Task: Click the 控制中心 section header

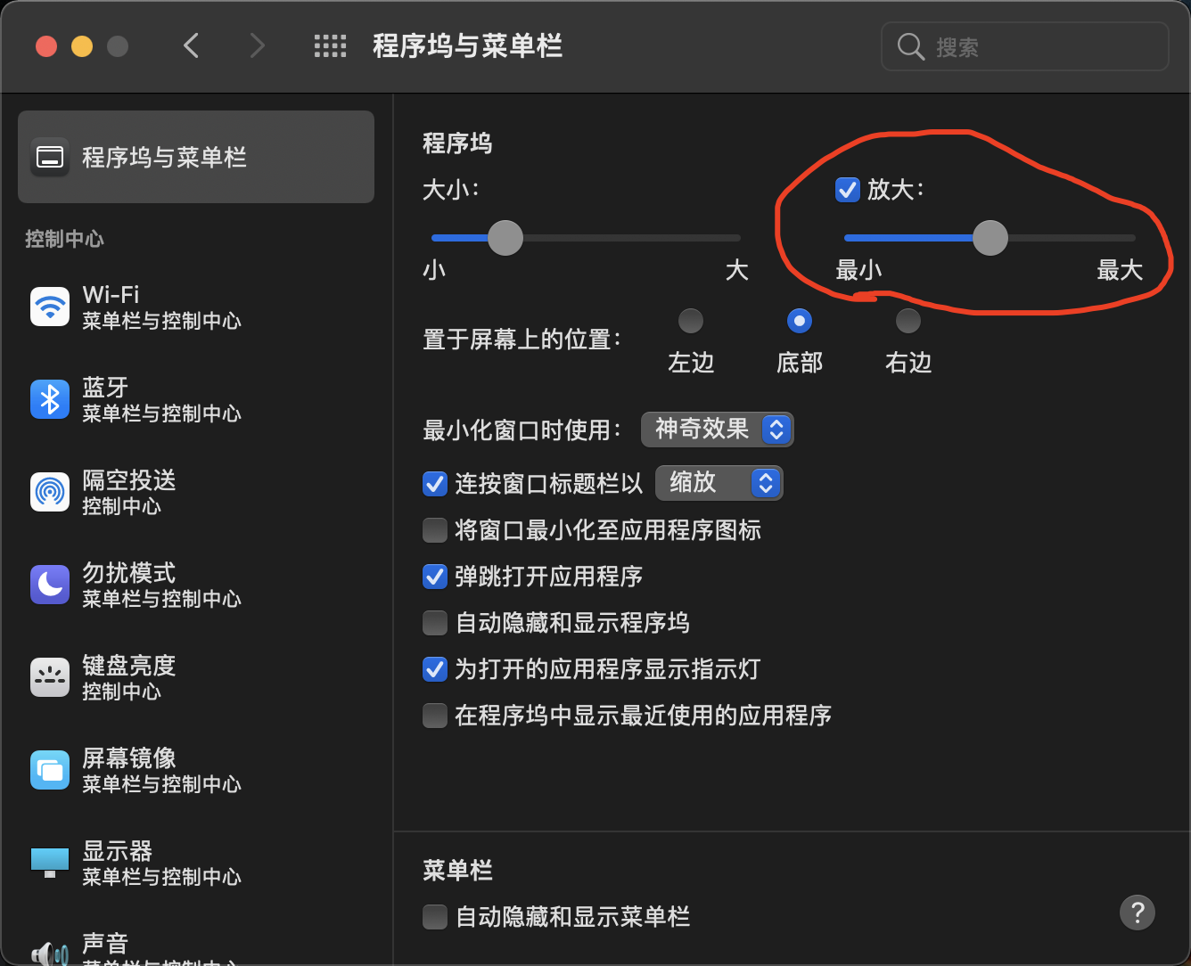Action: [x=64, y=239]
